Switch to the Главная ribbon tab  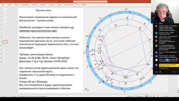coord(9,5)
